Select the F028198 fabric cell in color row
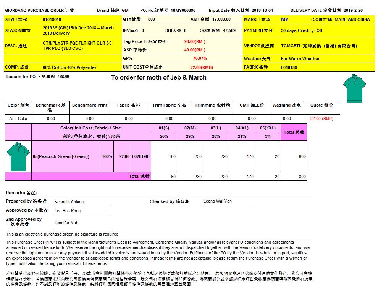Screen dimensions: 378x295 tap(140, 156)
